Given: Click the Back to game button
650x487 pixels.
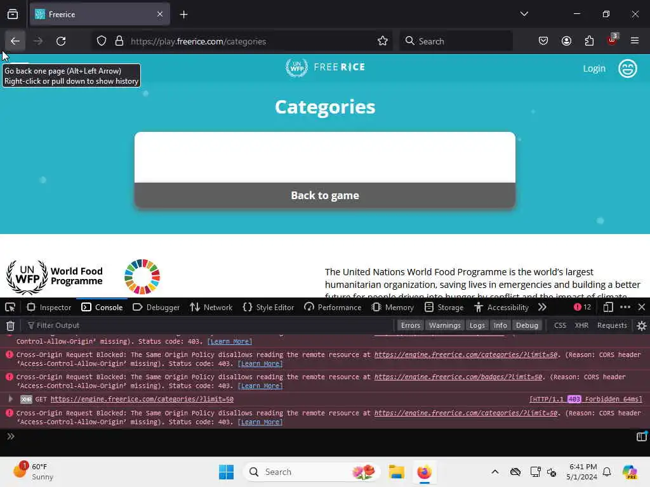Looking at the screenshot, I should click(x=325, y=195).
